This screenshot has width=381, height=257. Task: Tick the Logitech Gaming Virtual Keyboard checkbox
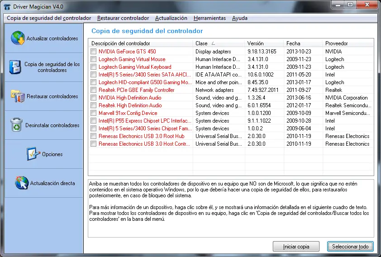(93, 67)
